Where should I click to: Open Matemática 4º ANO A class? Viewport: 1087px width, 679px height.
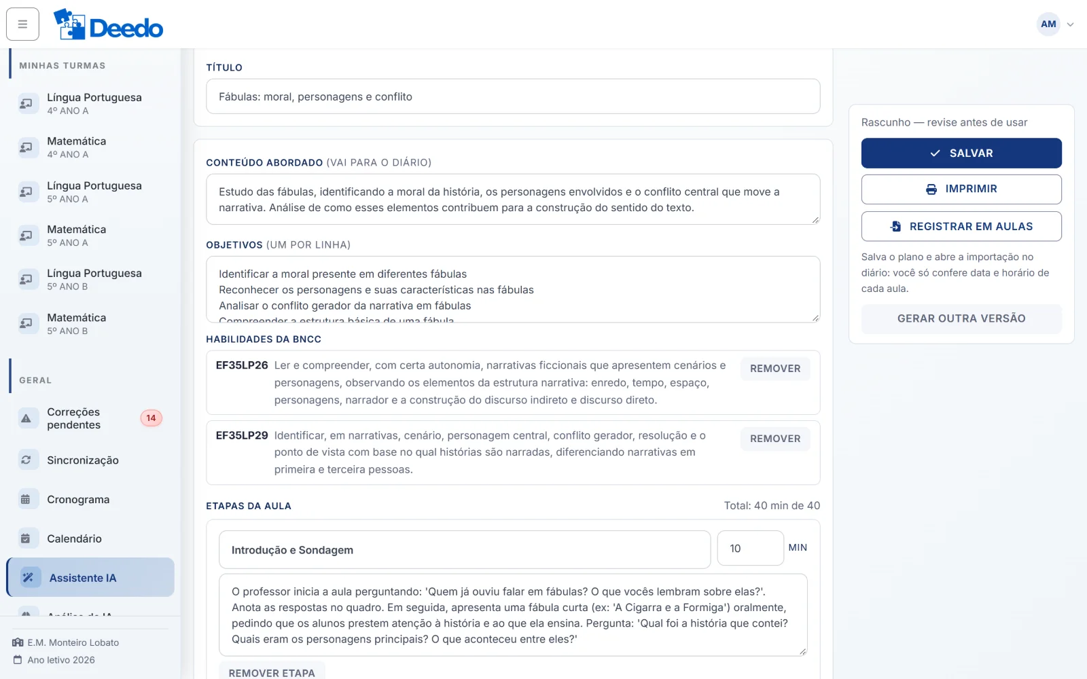pos(90,147)
